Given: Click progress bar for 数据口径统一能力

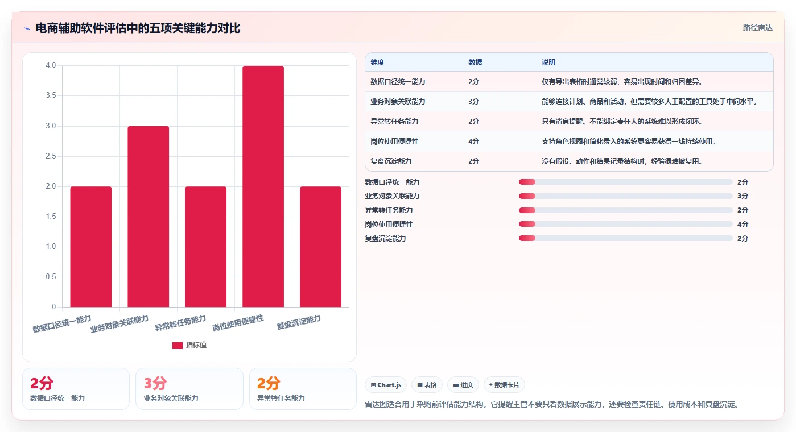Looking at the screenshot, I should tap(625, 182).
